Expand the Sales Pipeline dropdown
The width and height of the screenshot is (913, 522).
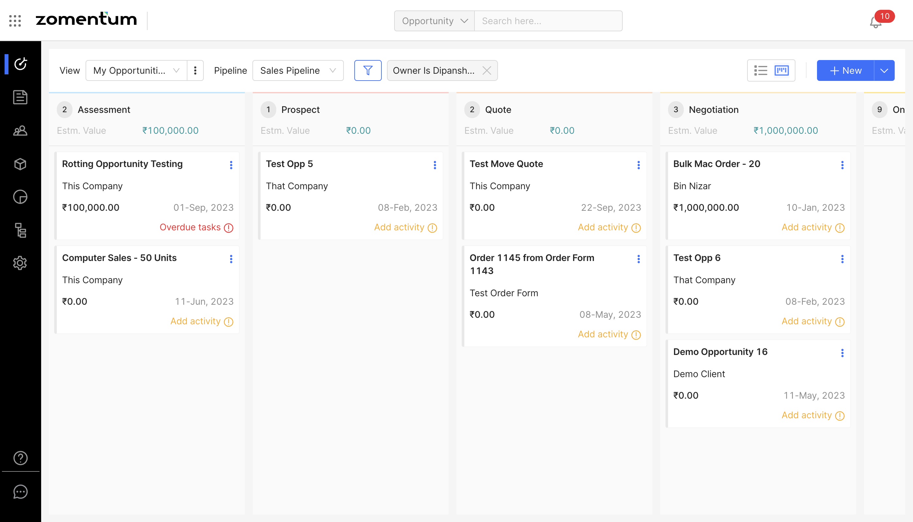(298, 70)
